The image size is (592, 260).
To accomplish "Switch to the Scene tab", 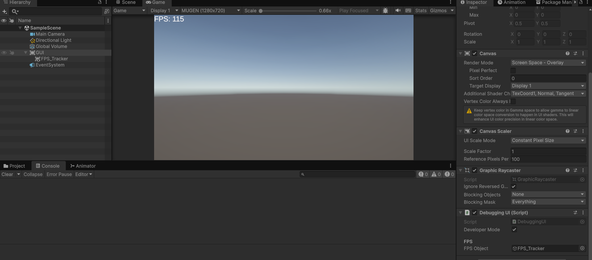I will (126, 2).
